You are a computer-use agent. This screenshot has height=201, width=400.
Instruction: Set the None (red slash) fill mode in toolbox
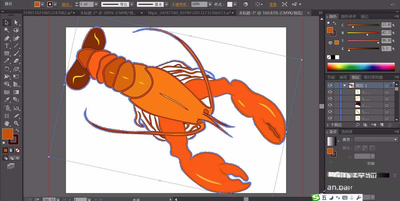pyautogui.click(x=17, y=151)
